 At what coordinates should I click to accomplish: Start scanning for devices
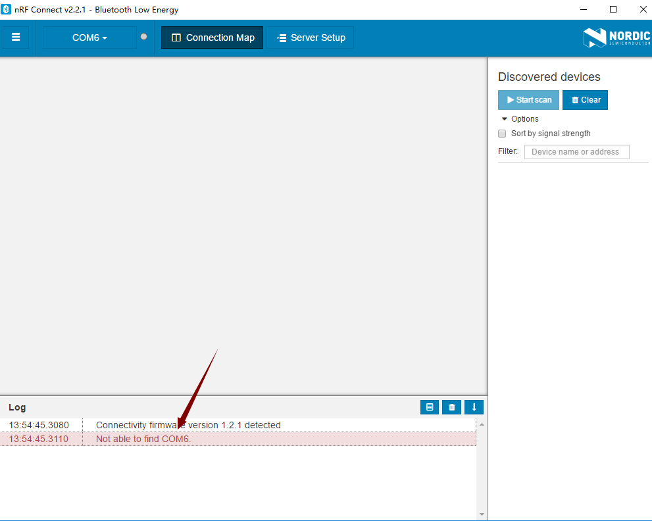(528, 100)
